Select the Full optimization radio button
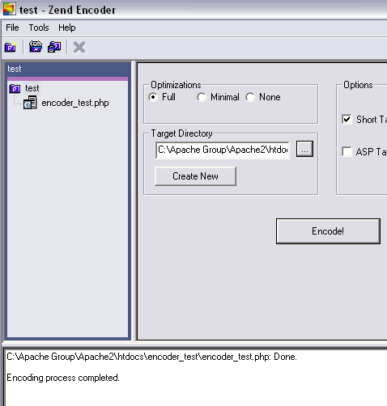The width and height of the screenshot is (387, 406). tap(153, 97)
